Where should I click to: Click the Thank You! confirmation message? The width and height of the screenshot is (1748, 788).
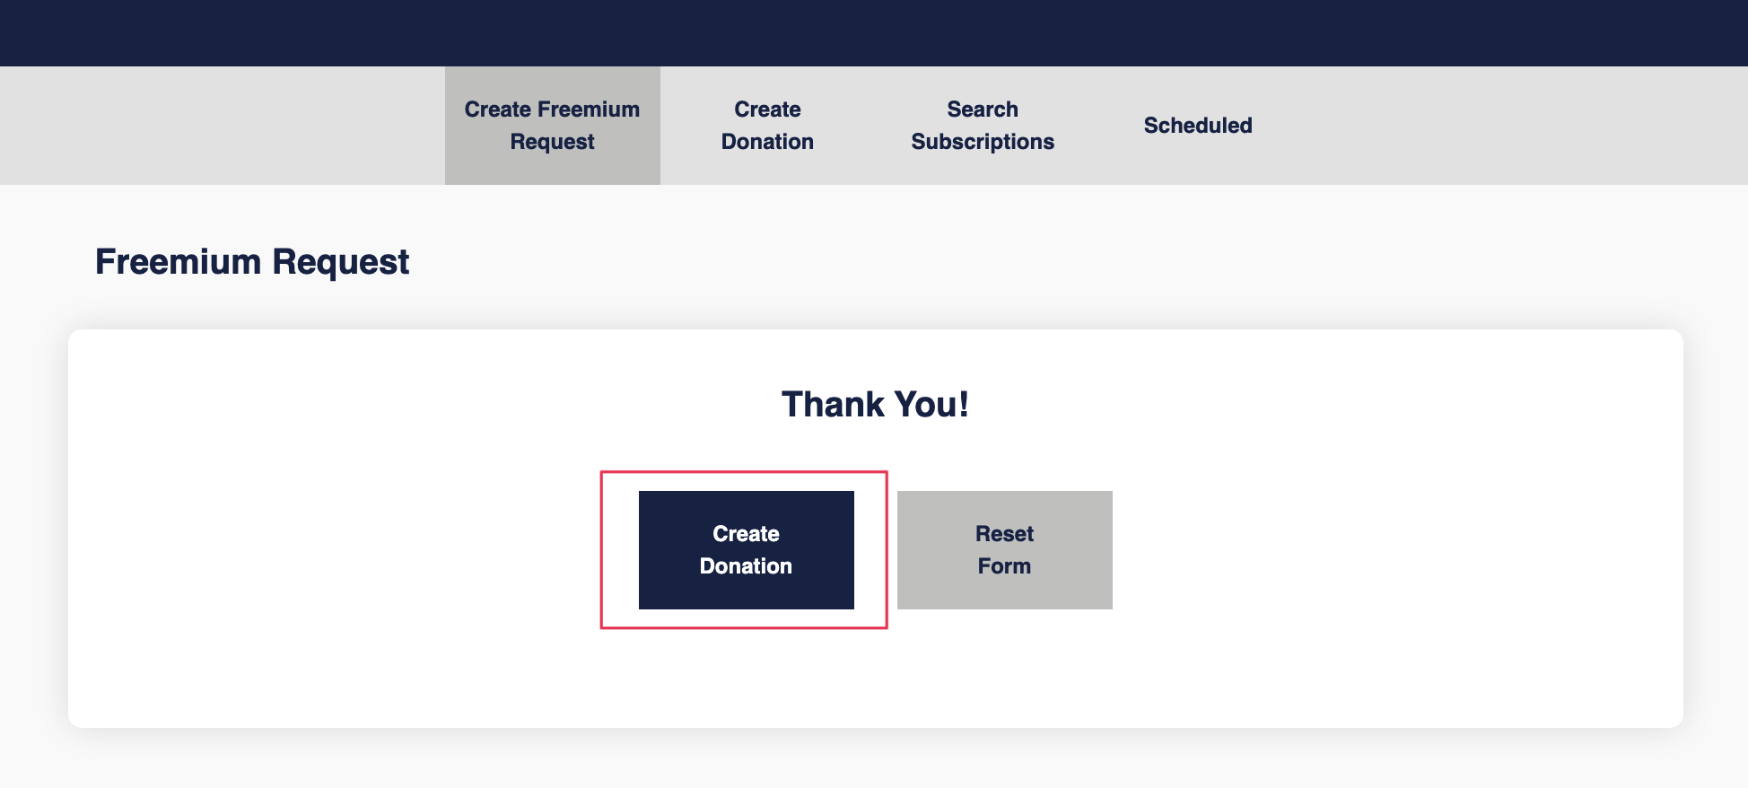click(875, 405)
